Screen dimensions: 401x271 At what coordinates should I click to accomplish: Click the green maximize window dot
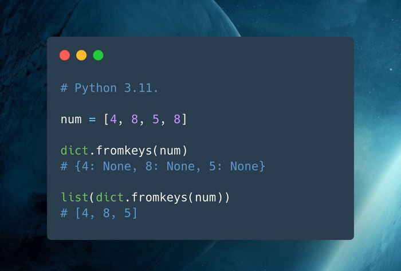[x=98, y=55]
